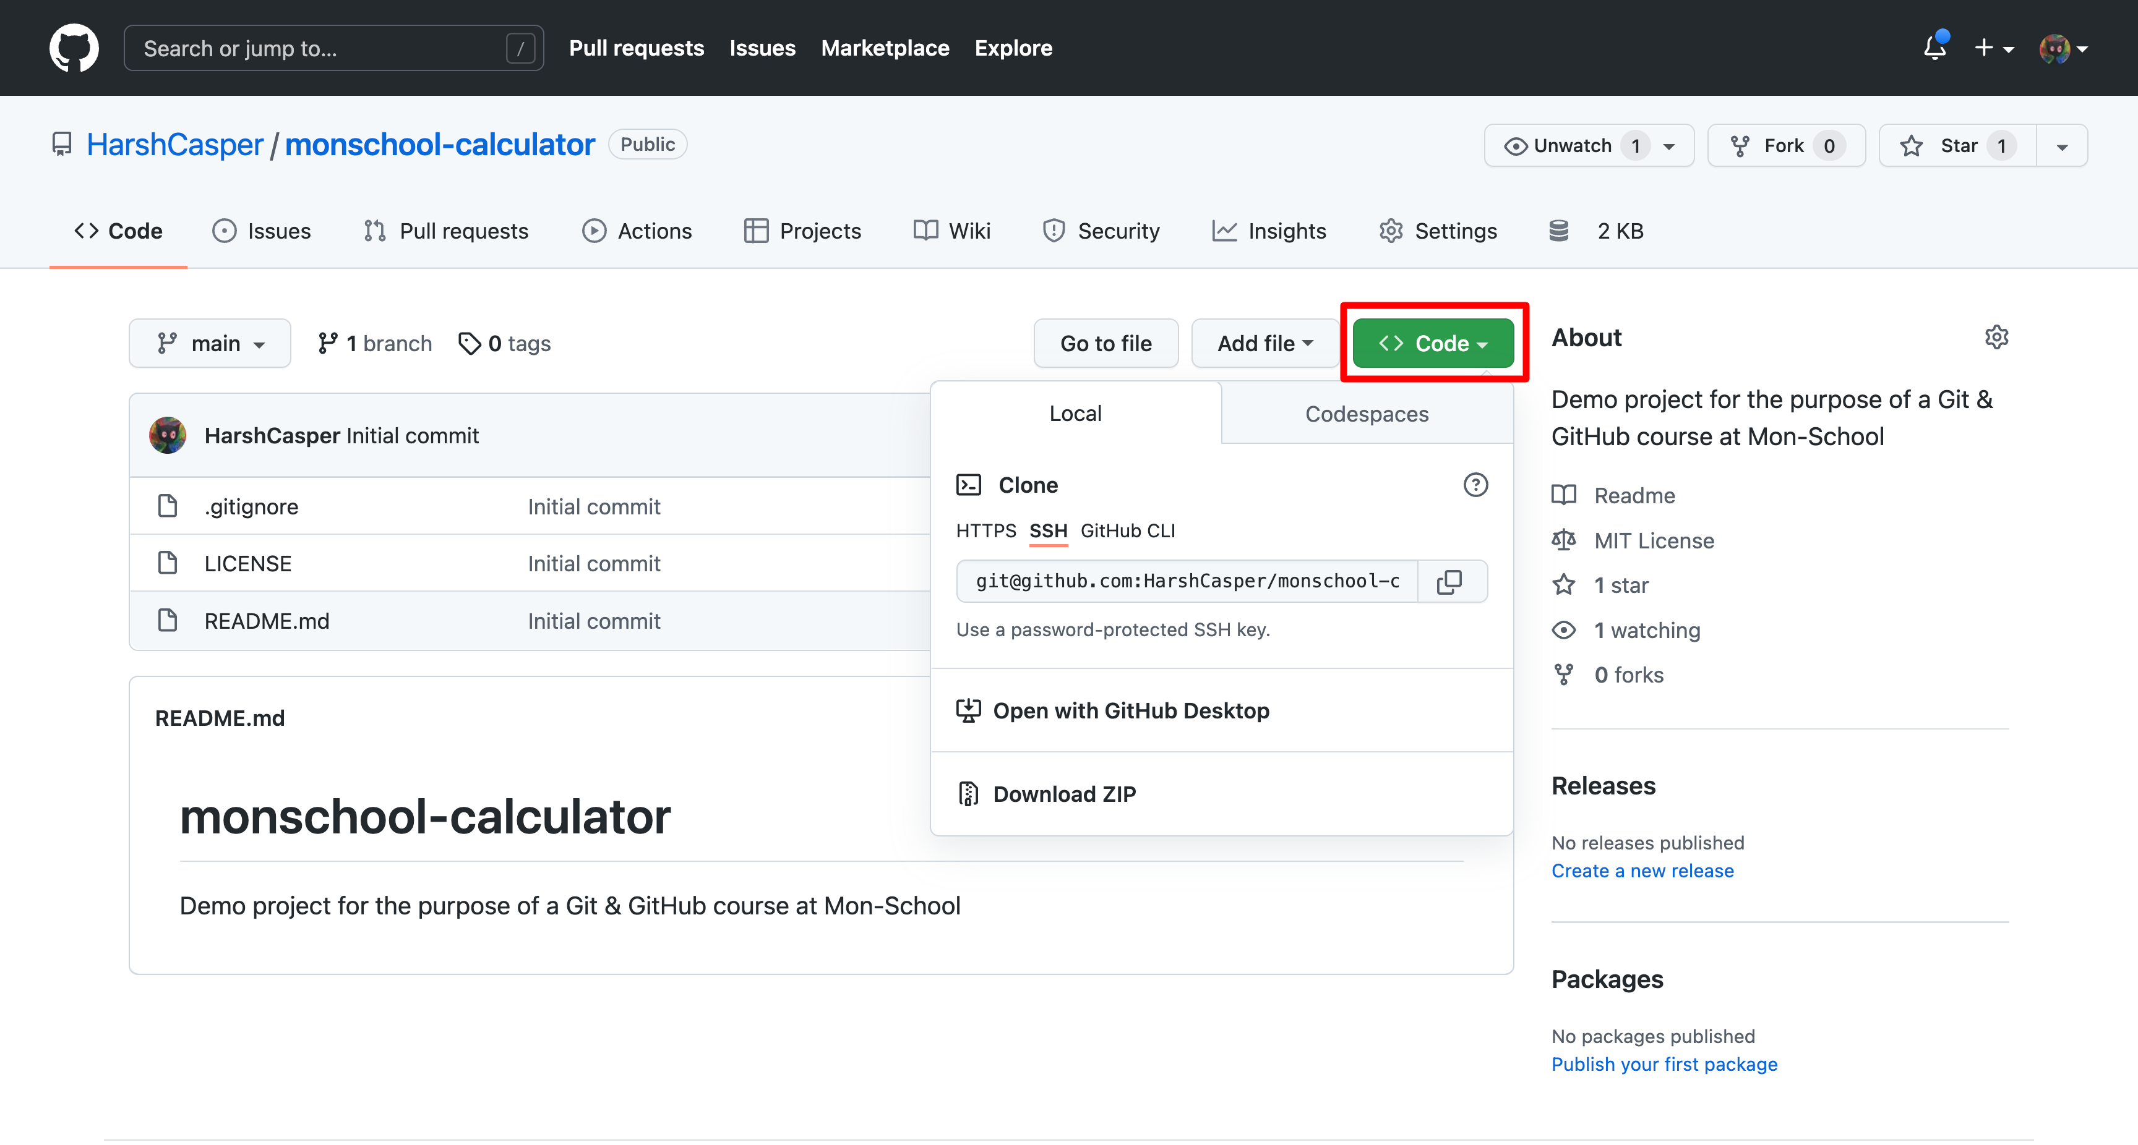Expand the main branch dropdown
Viewport: 2138px width, 1145px height.
pos(209,344)
